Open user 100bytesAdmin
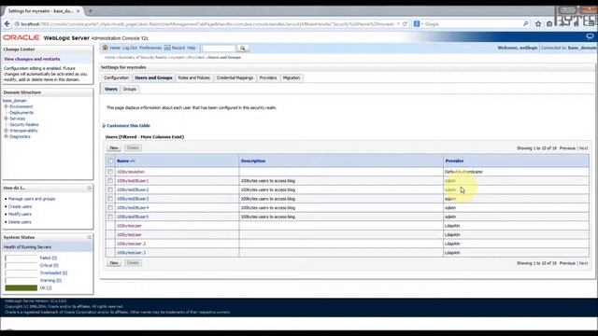This screenshot has height=336, width=598. pos(131,172)
